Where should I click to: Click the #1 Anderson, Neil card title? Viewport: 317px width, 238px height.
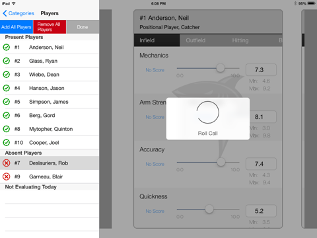(x=164, y=18)
